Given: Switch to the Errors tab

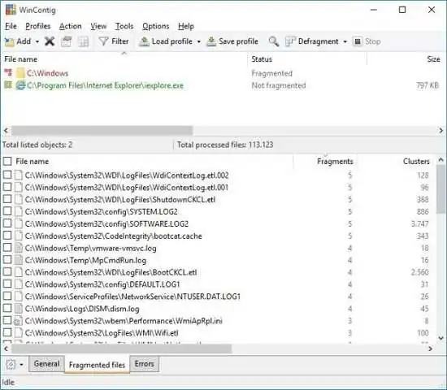Looking at the screenshot, I should click(x=144, y=364).
